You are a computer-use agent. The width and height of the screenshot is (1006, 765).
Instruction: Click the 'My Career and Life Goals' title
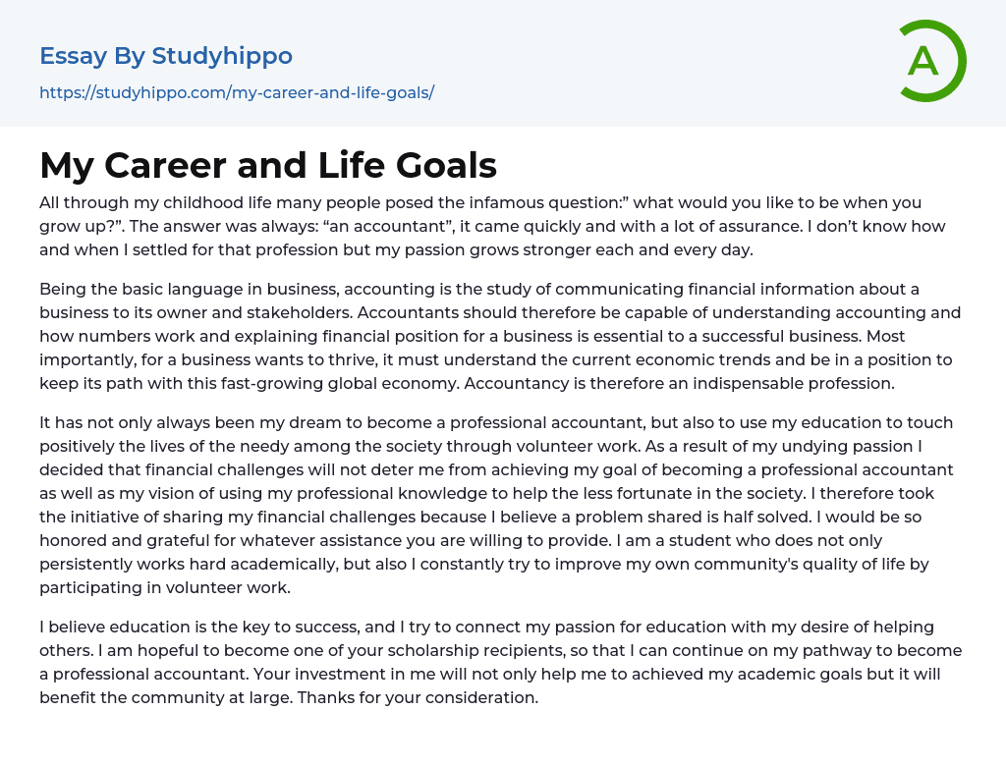[x=268, y=166]
